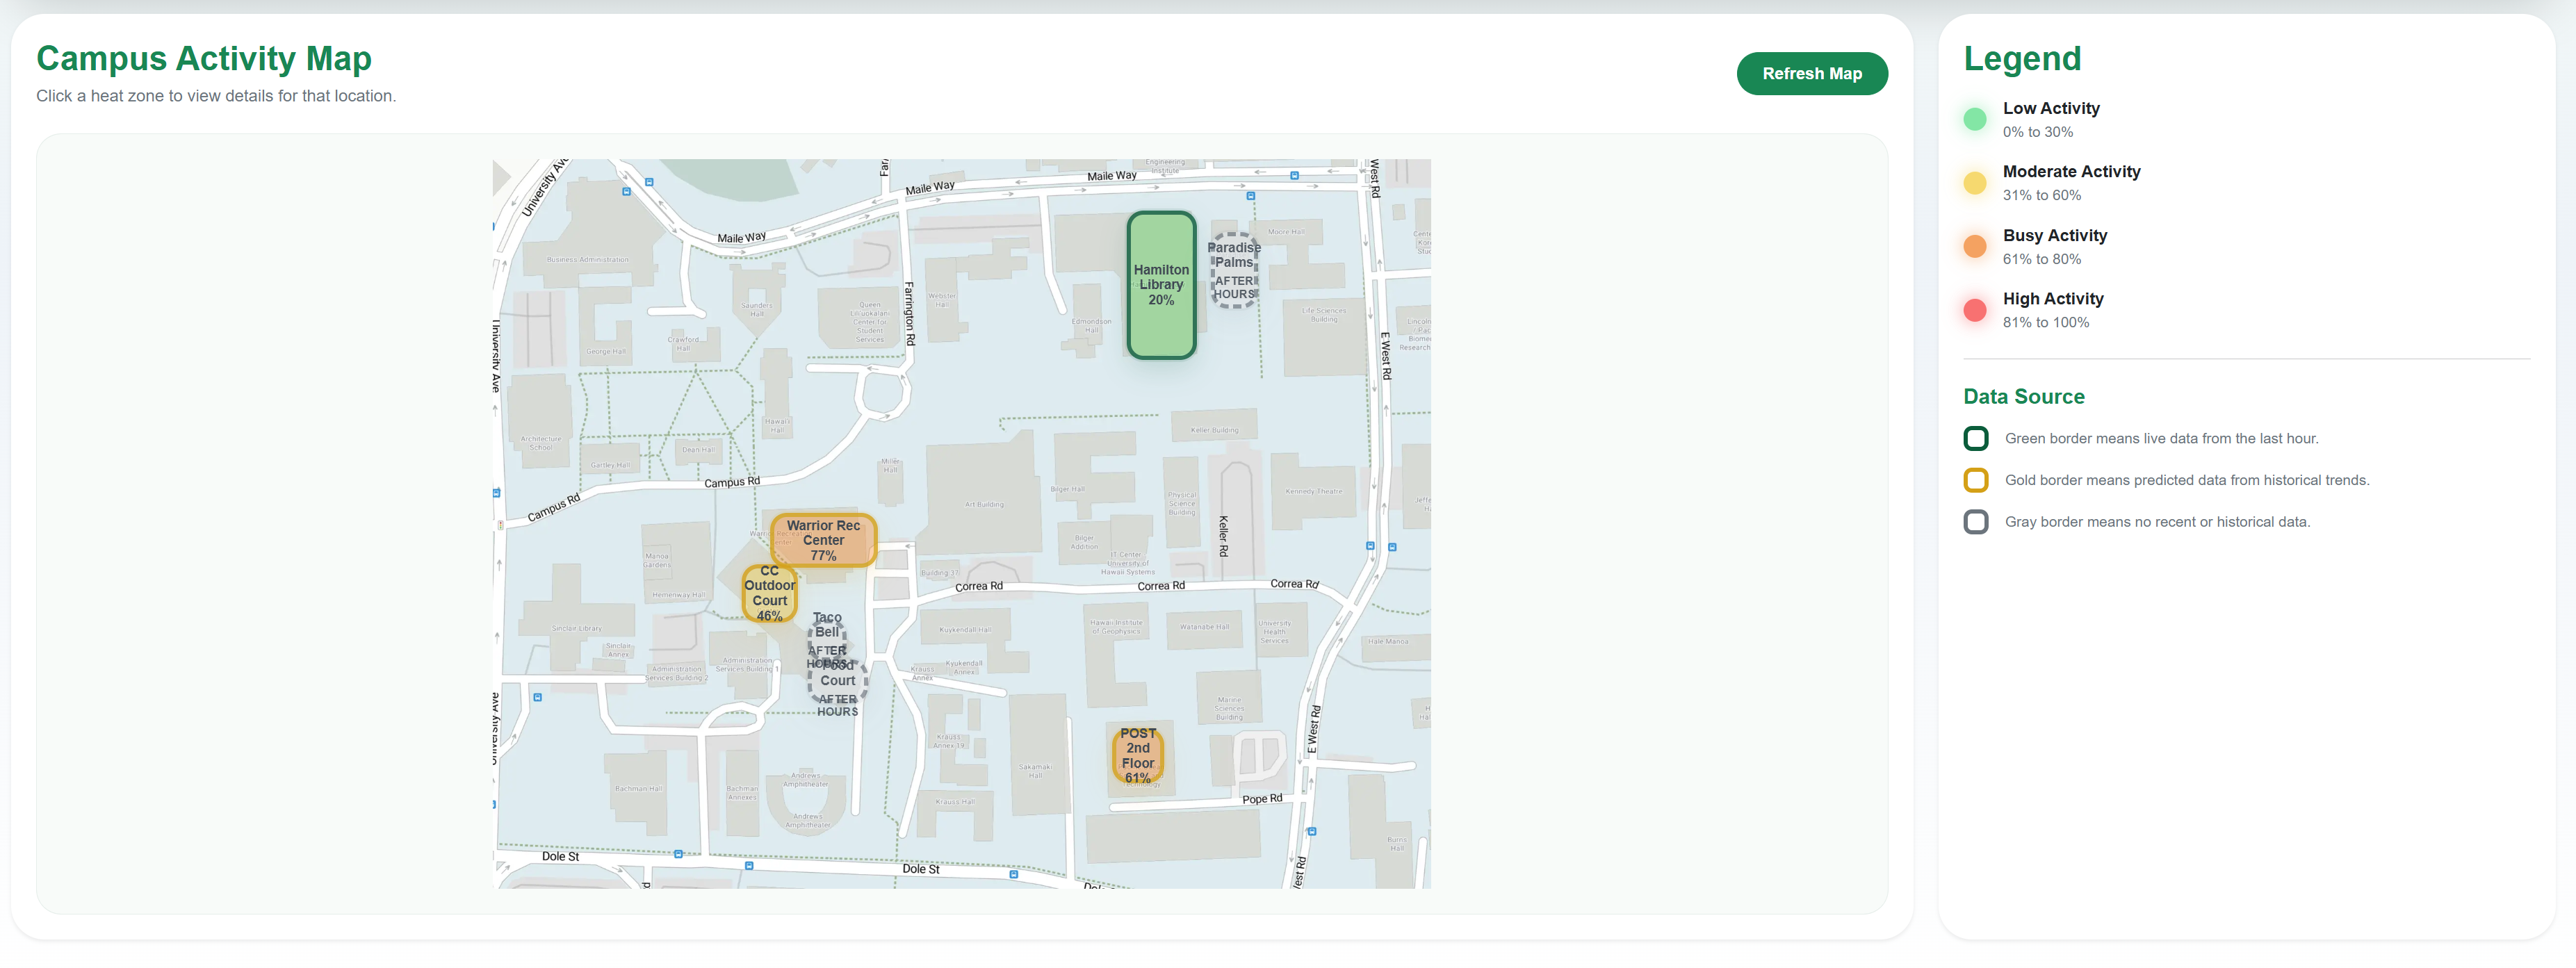
Task: Click the orange Busy Activity legend dot
Action: (x=1974, y=247)
